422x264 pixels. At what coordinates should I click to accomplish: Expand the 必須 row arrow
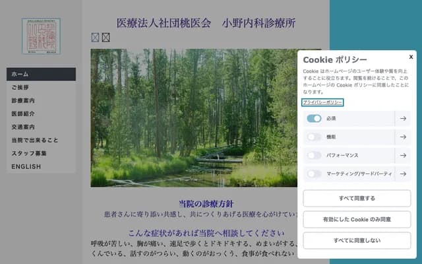(x=402, y=119)
